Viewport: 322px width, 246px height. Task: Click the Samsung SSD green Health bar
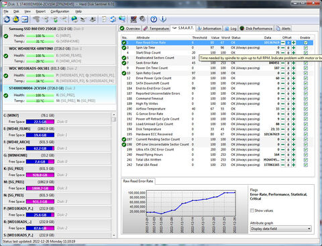pos(40,36)
